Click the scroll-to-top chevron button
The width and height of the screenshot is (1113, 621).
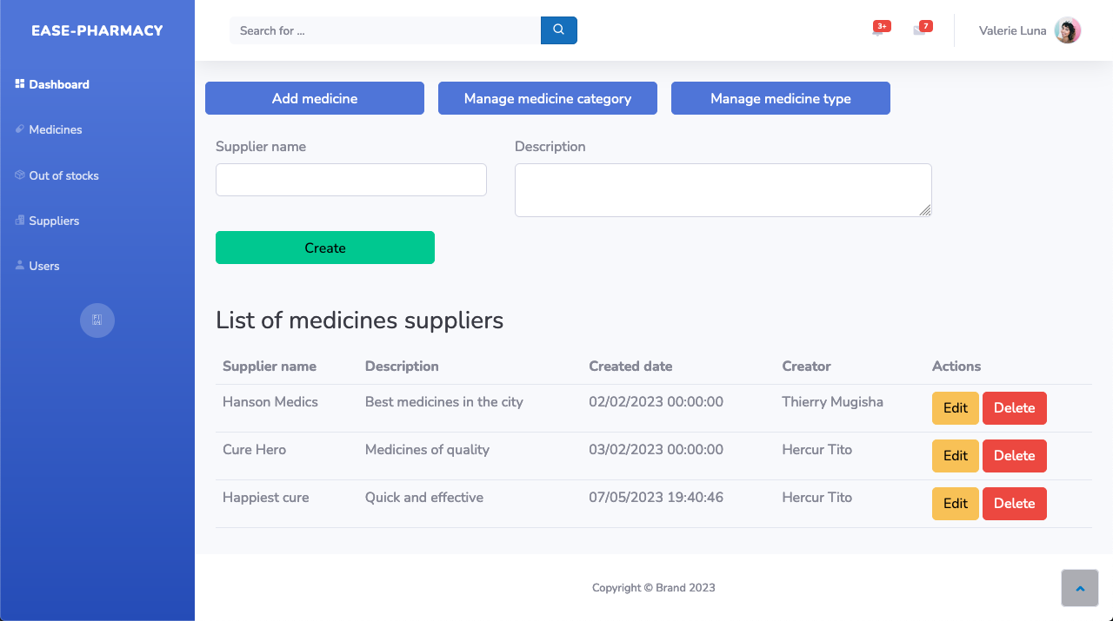(x=1079, y=588)
